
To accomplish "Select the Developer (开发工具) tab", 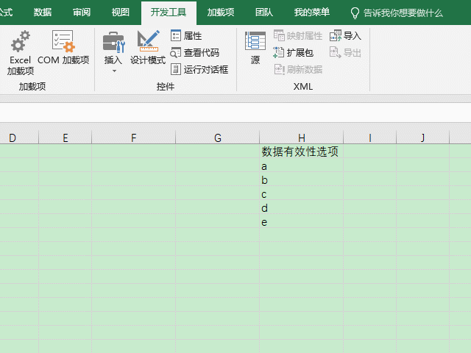I will click(x=169, y=13).
